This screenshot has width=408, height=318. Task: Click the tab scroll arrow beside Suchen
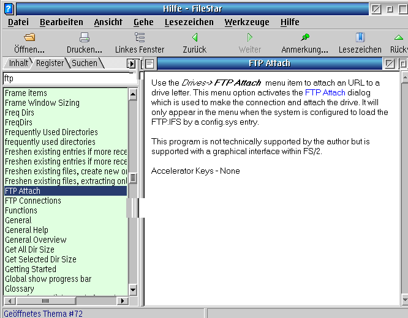coord(131,64)
